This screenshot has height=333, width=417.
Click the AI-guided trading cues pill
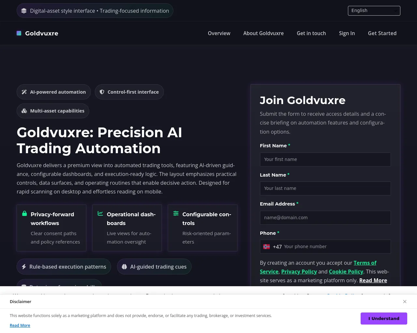[x=154, y=267]
